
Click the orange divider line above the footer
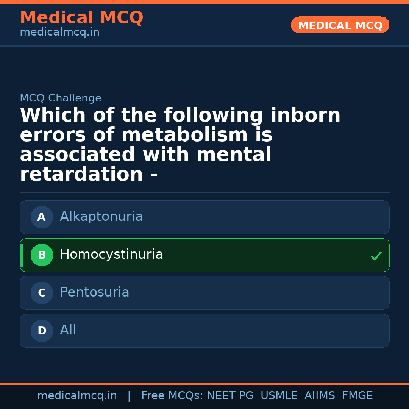(x=204, y=383)
